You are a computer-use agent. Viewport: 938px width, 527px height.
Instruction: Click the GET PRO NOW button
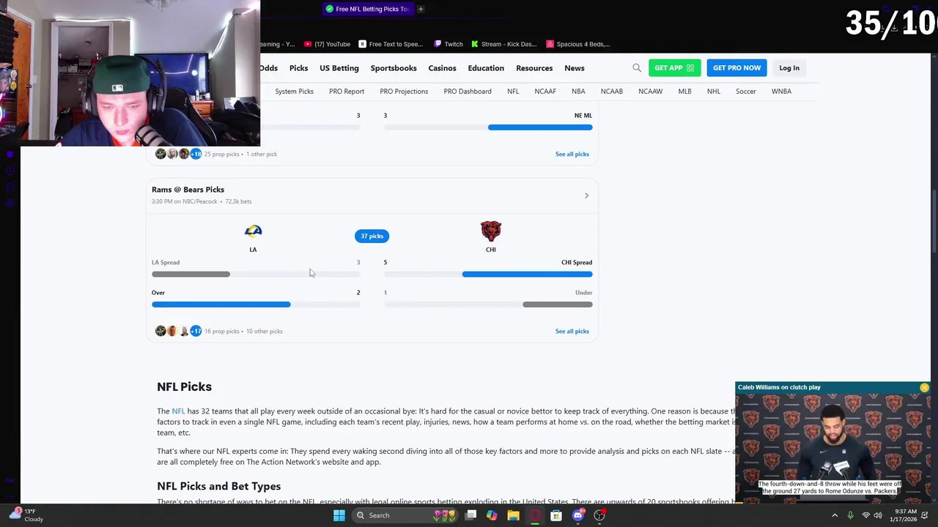736,68
